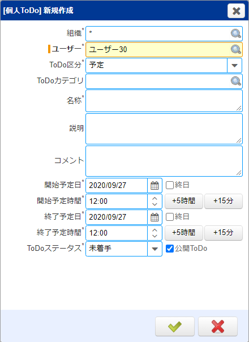Add +15分 to 終了予定時間
The width and height of the screenshot is (249, 342).
[x=224, y=233]
